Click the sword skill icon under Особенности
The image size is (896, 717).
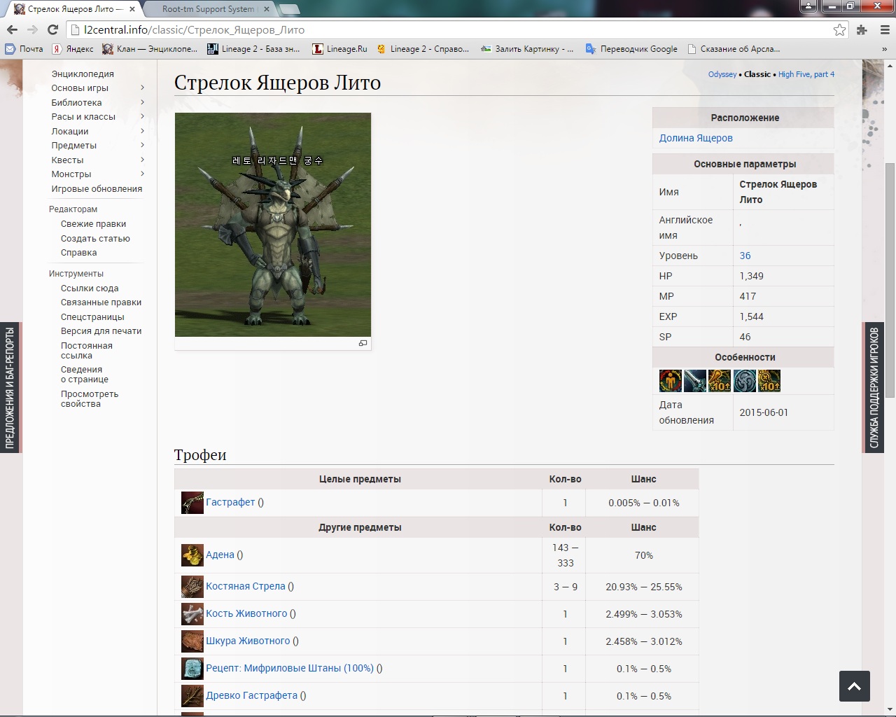click(694, 381)
